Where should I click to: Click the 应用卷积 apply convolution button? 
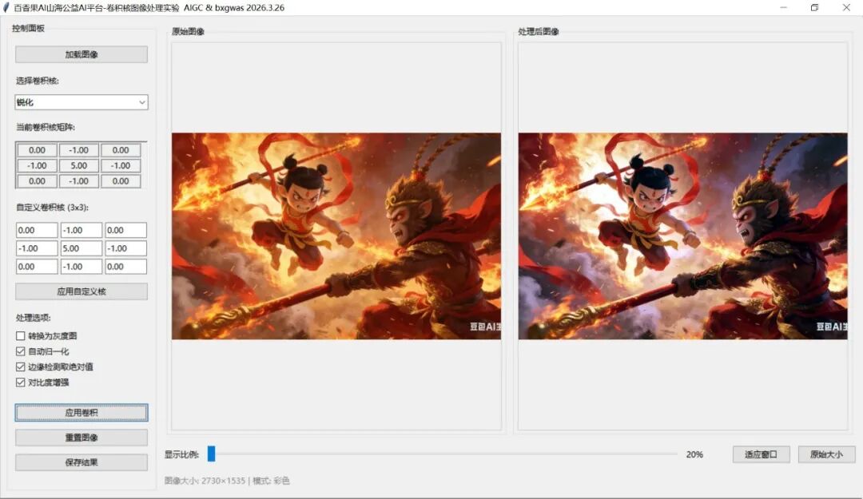point(80,412)
